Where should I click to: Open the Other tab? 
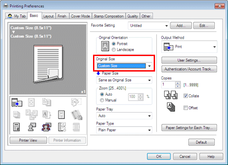coord(146,16)
